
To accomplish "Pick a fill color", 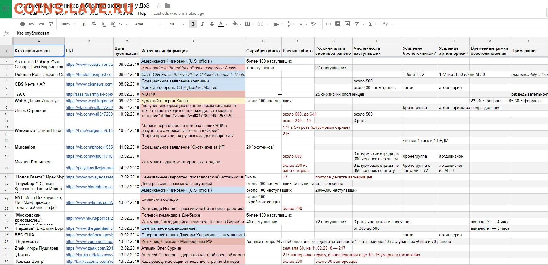I will coord(235,24).
